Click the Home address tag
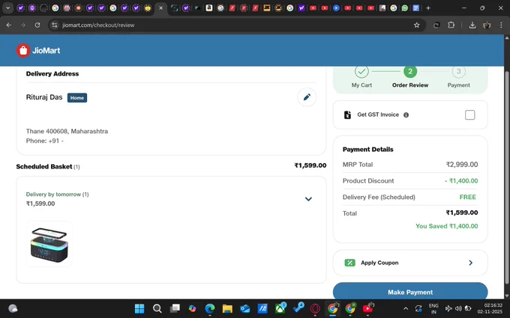 [x=77, y=98]
